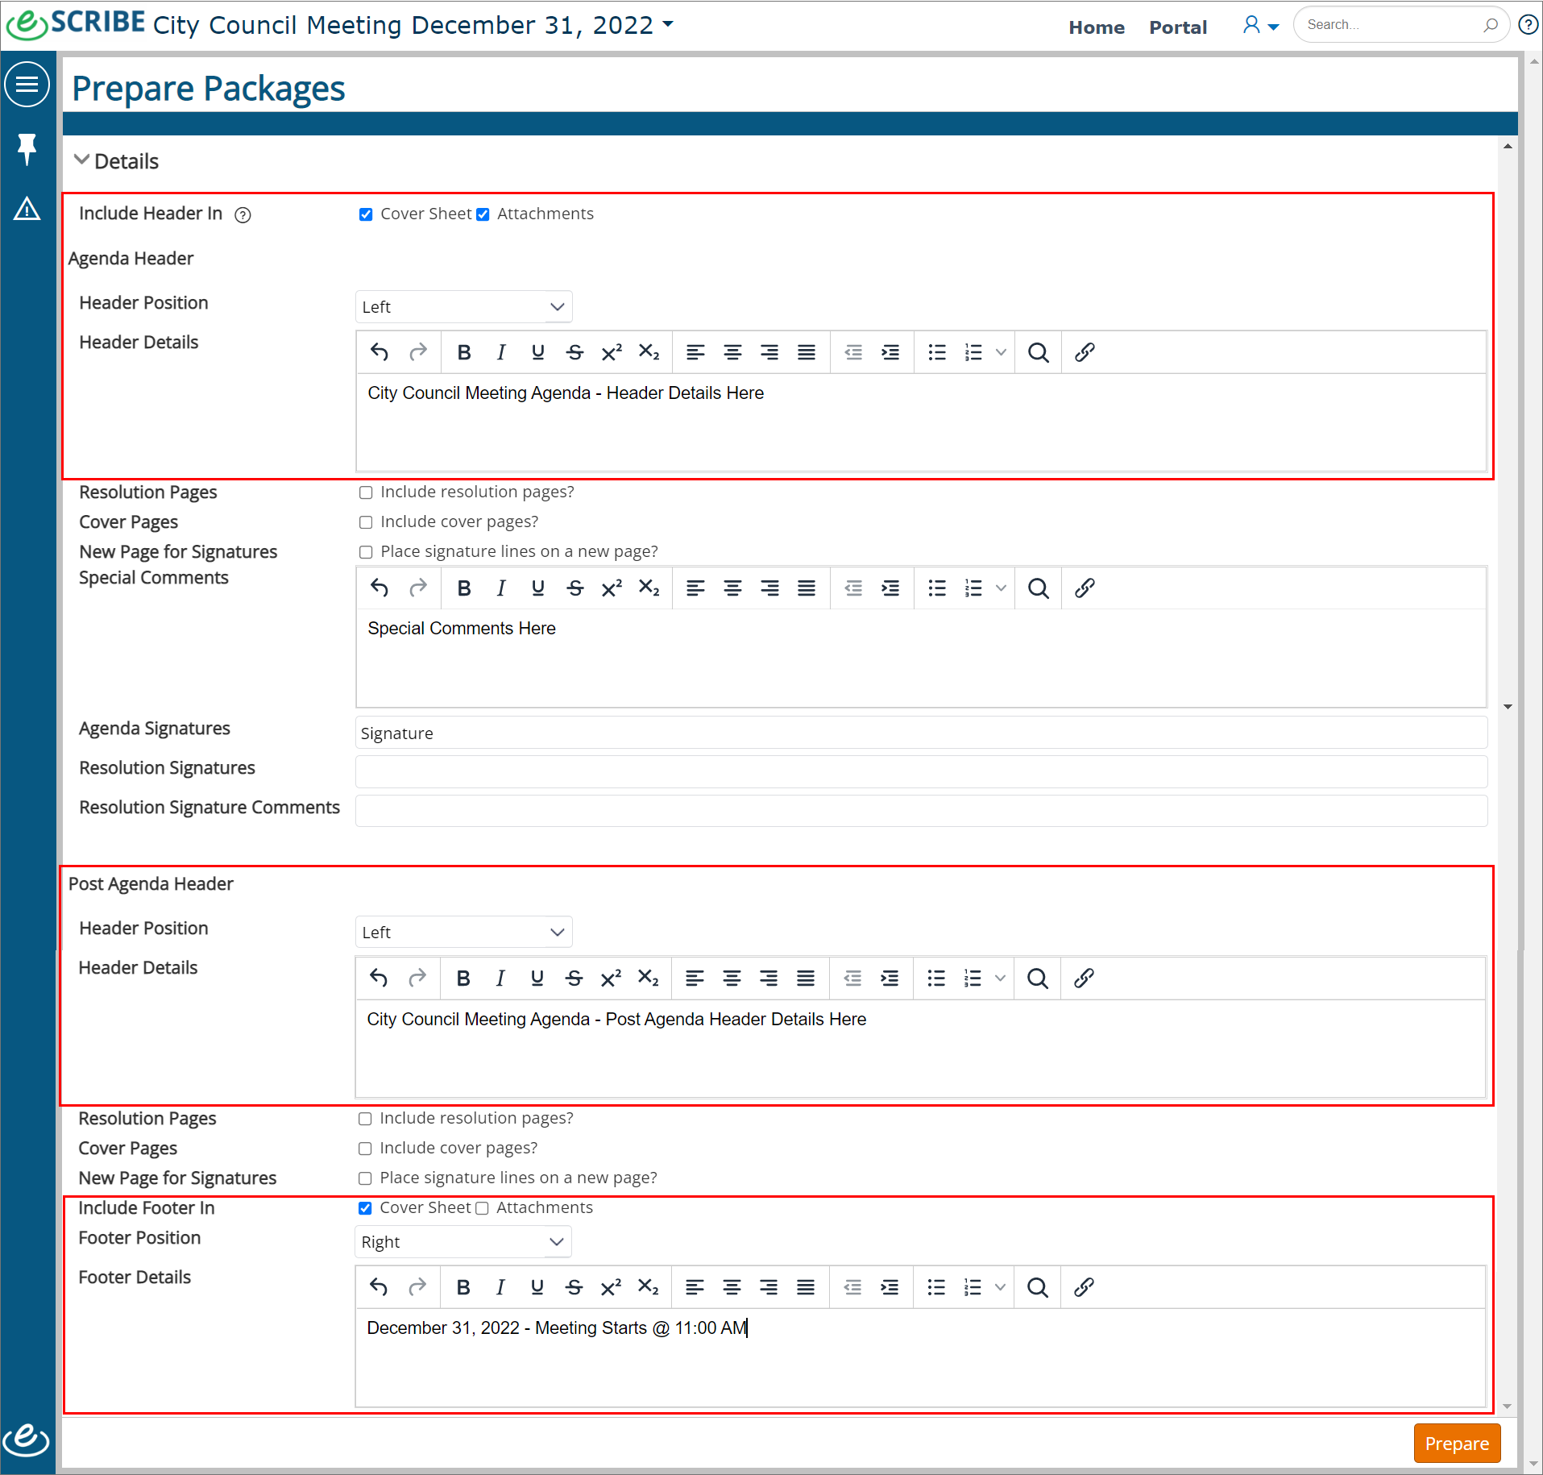Click the Prepare button
1543x1475 pixels.
click(1457, 1443)
